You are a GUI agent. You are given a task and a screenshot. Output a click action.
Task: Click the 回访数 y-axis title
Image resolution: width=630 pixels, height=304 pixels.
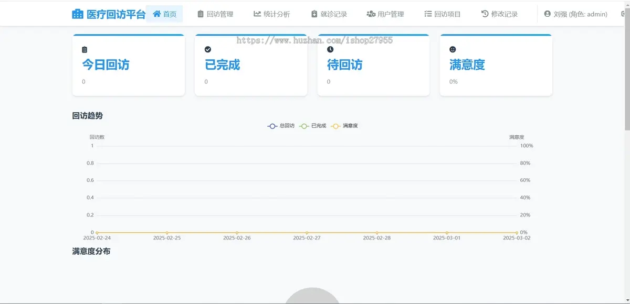(x=97, y=137)
